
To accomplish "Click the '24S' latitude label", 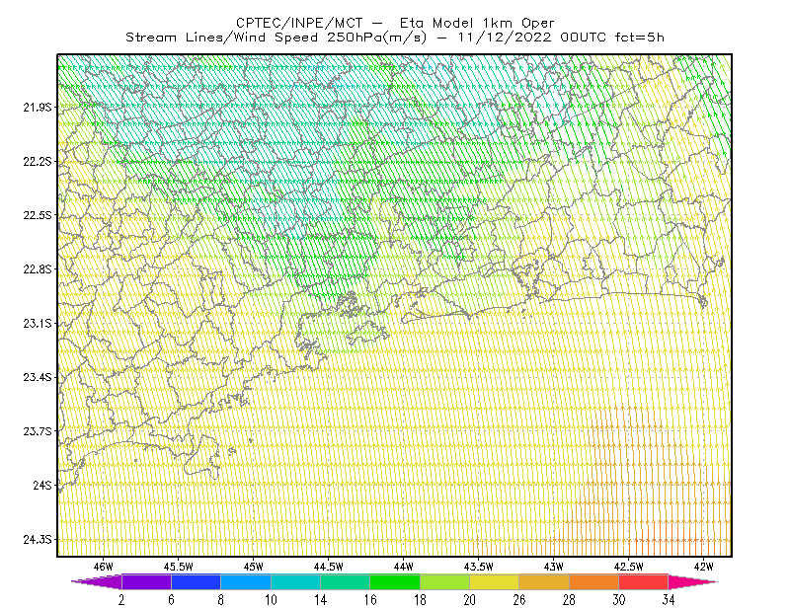I will (x=41, y=485).
